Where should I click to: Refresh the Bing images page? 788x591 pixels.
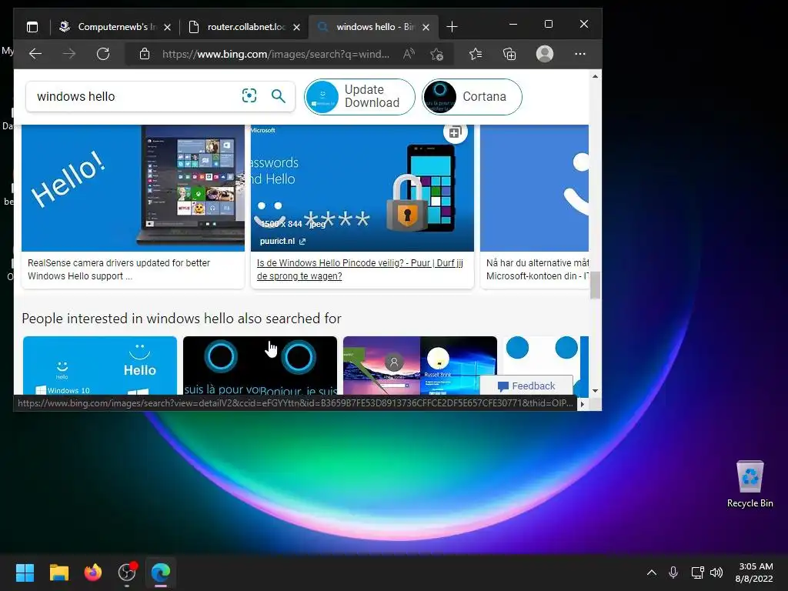pyautogui.click(x=103, y=54)
